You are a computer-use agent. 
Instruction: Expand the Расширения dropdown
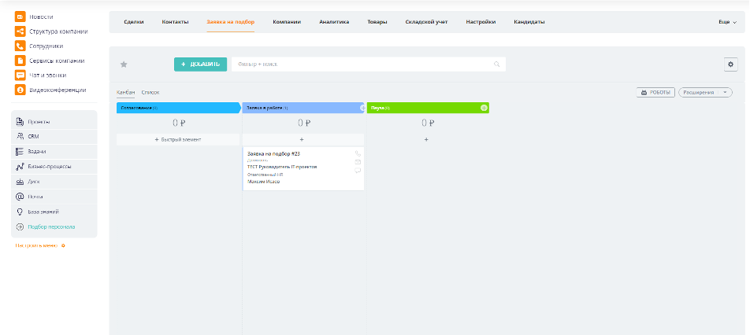[x=705, y=92]
